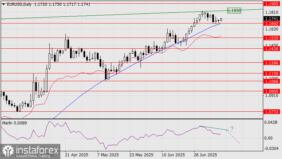Select the Marlin 0.0089 indicator label

click(14, 123)
